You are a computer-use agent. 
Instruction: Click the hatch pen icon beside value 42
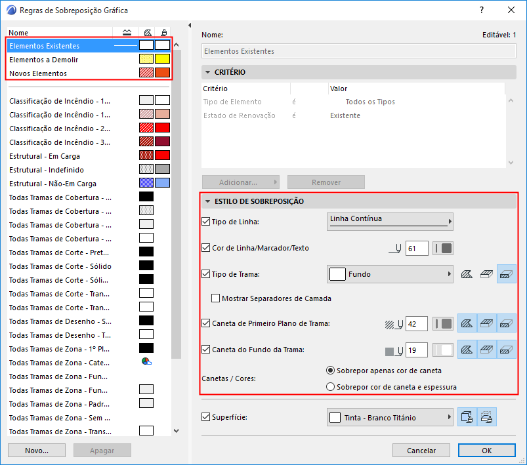pos(394,324)
